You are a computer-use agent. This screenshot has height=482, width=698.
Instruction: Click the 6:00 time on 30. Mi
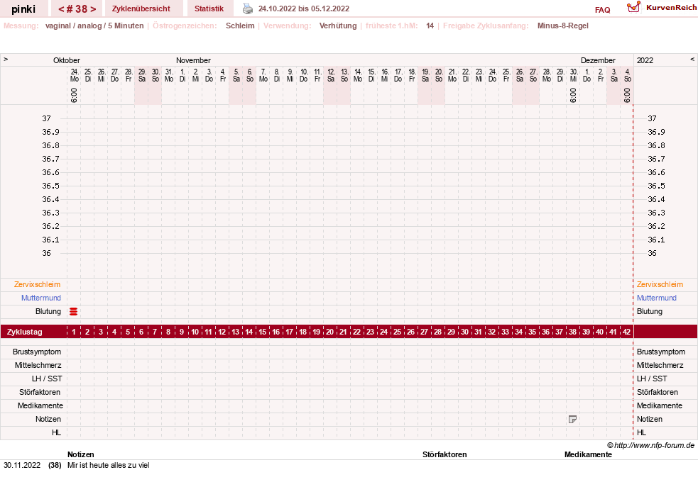click(573, 95)
